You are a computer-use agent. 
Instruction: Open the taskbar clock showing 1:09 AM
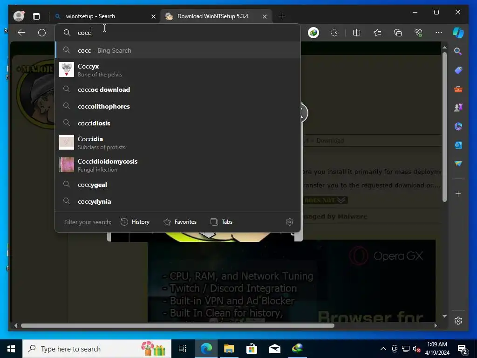tap(437, 349)
